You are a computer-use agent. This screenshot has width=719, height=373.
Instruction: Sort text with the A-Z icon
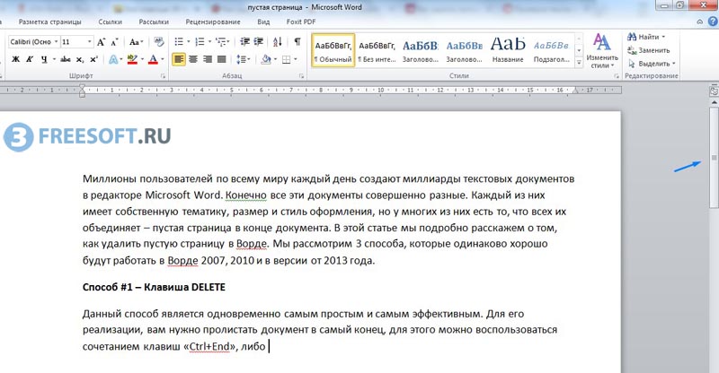(278, 42)
